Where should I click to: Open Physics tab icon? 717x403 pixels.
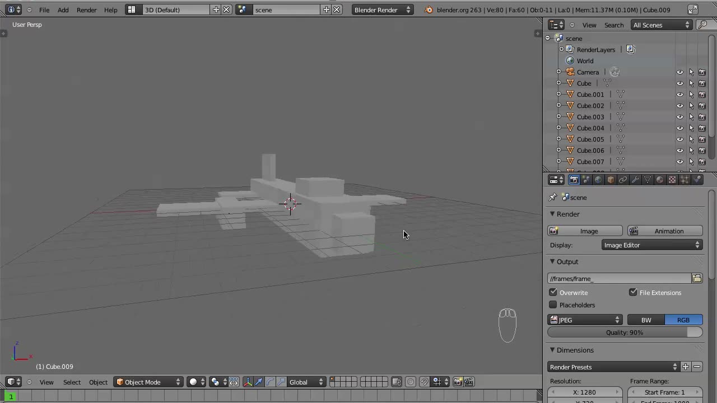pyautogui.click(x=697, y=180)
